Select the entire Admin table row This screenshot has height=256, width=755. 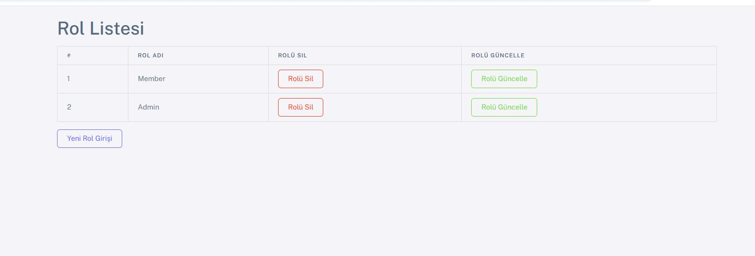(387, 107)
